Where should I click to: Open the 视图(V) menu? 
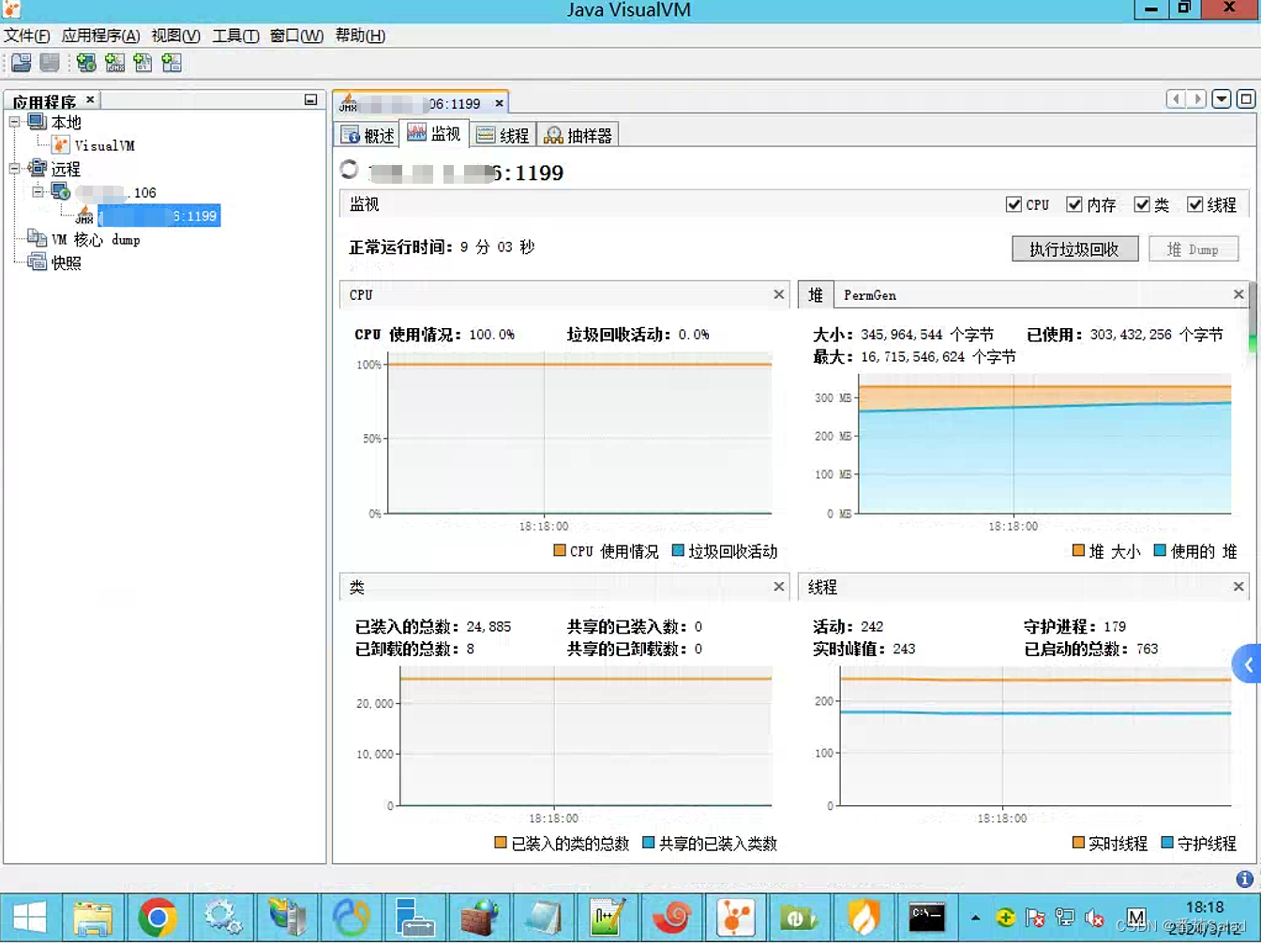[175, 36]
